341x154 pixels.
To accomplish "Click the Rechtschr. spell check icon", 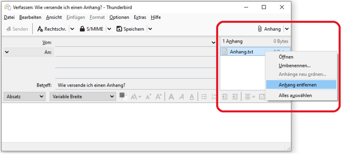I will point(40,29).
